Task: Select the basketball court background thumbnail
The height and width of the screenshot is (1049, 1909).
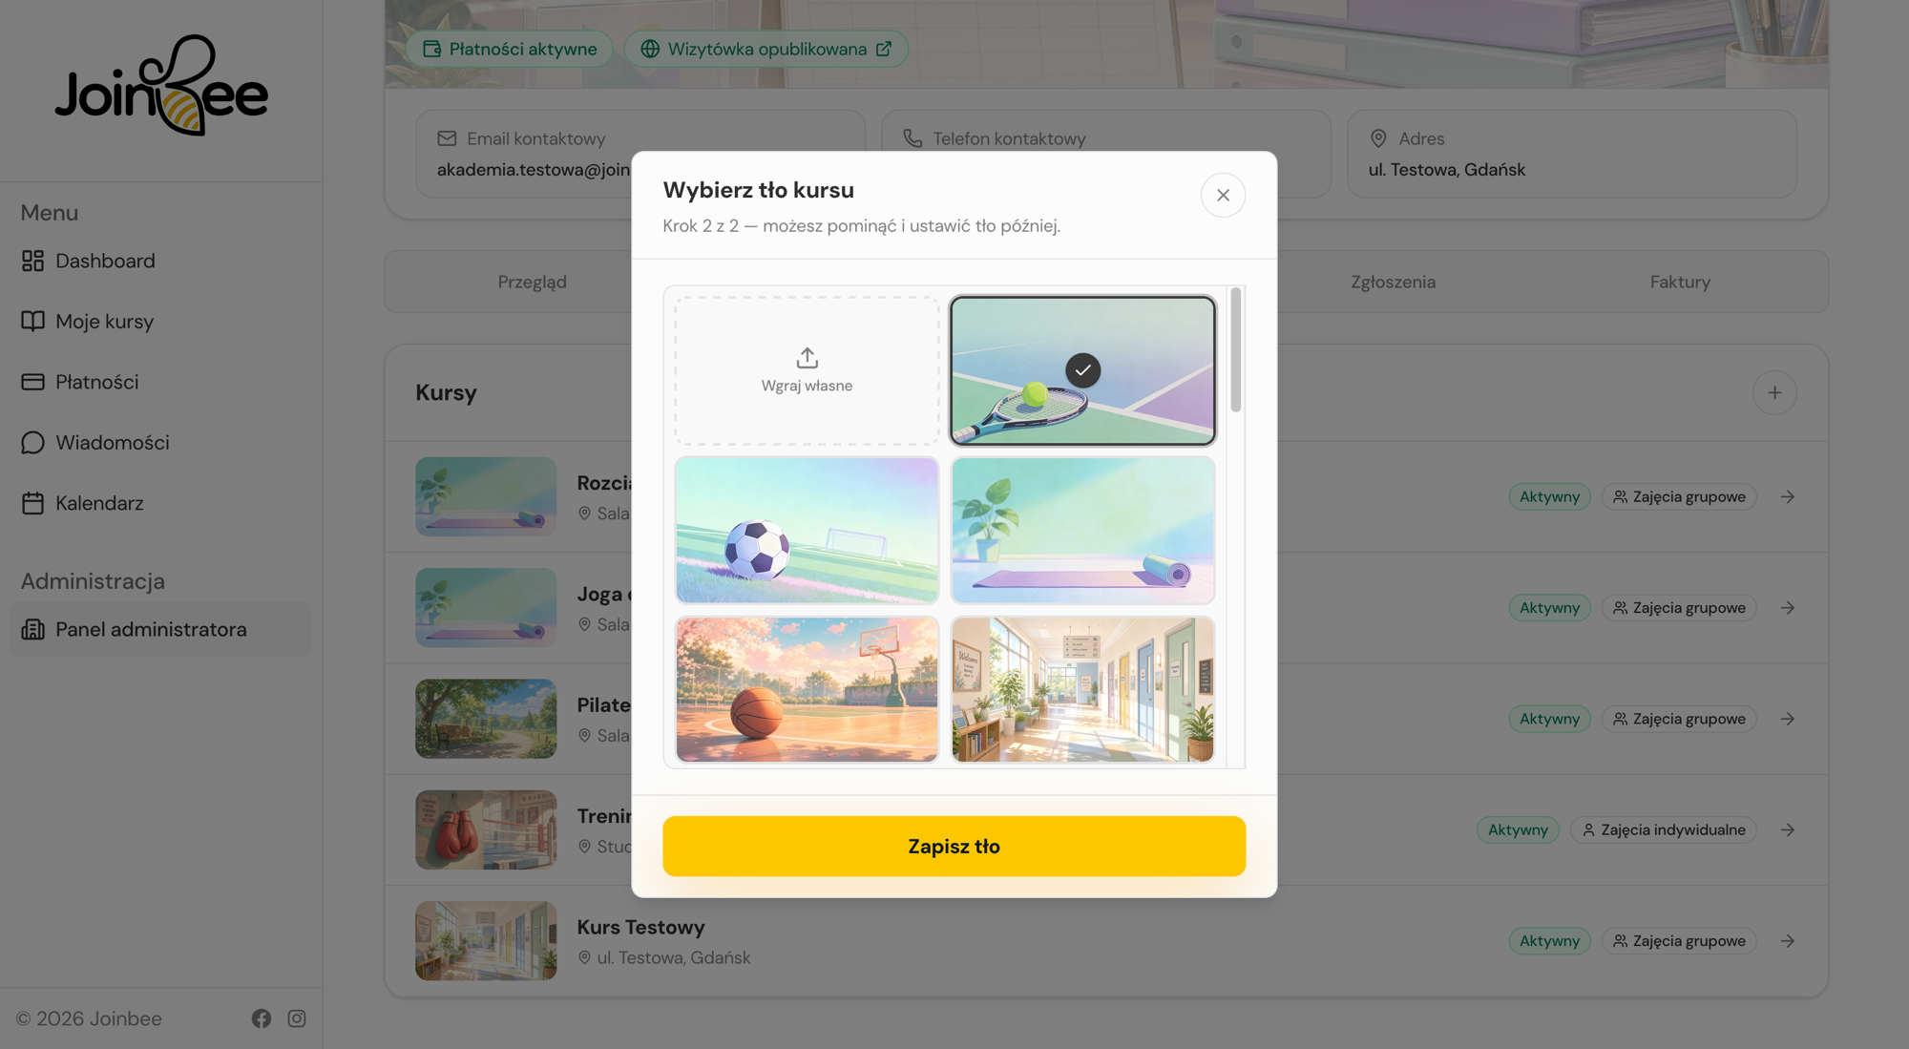Action: point(807,689)
